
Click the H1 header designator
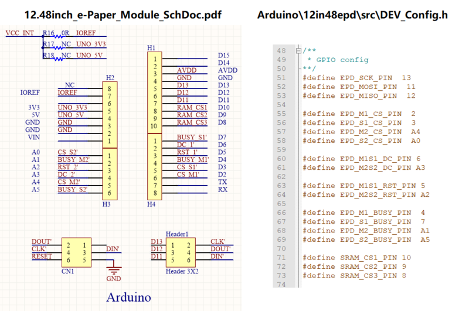tap(151, 48)
